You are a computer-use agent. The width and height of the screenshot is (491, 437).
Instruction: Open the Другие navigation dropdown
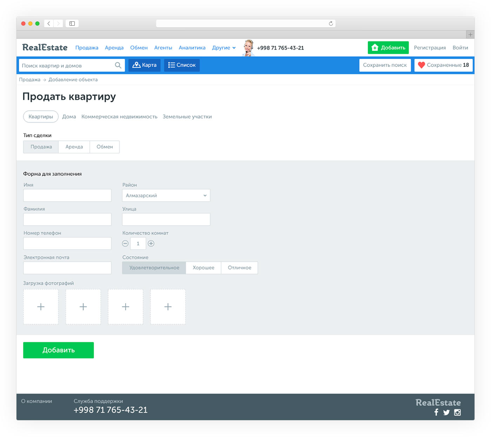(224, 48)
